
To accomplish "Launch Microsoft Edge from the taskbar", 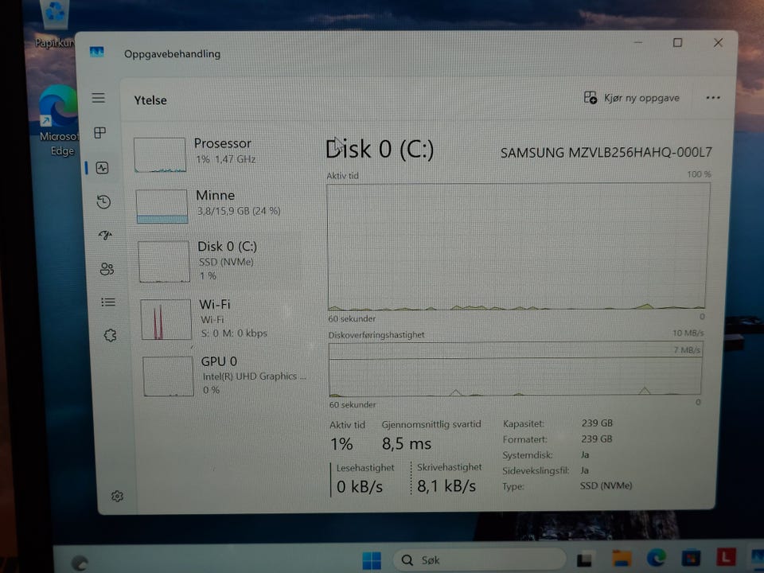I will pyautogui.click(x=656, y=557).
